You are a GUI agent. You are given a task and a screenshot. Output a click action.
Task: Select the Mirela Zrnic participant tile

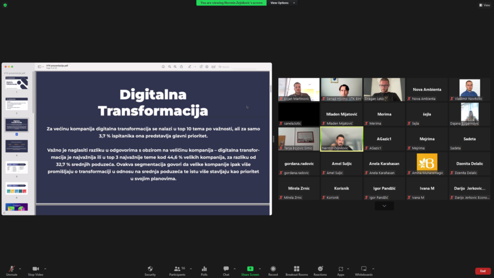[299, 188]
